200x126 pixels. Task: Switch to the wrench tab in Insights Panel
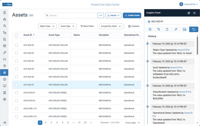(x=176, y=29)
